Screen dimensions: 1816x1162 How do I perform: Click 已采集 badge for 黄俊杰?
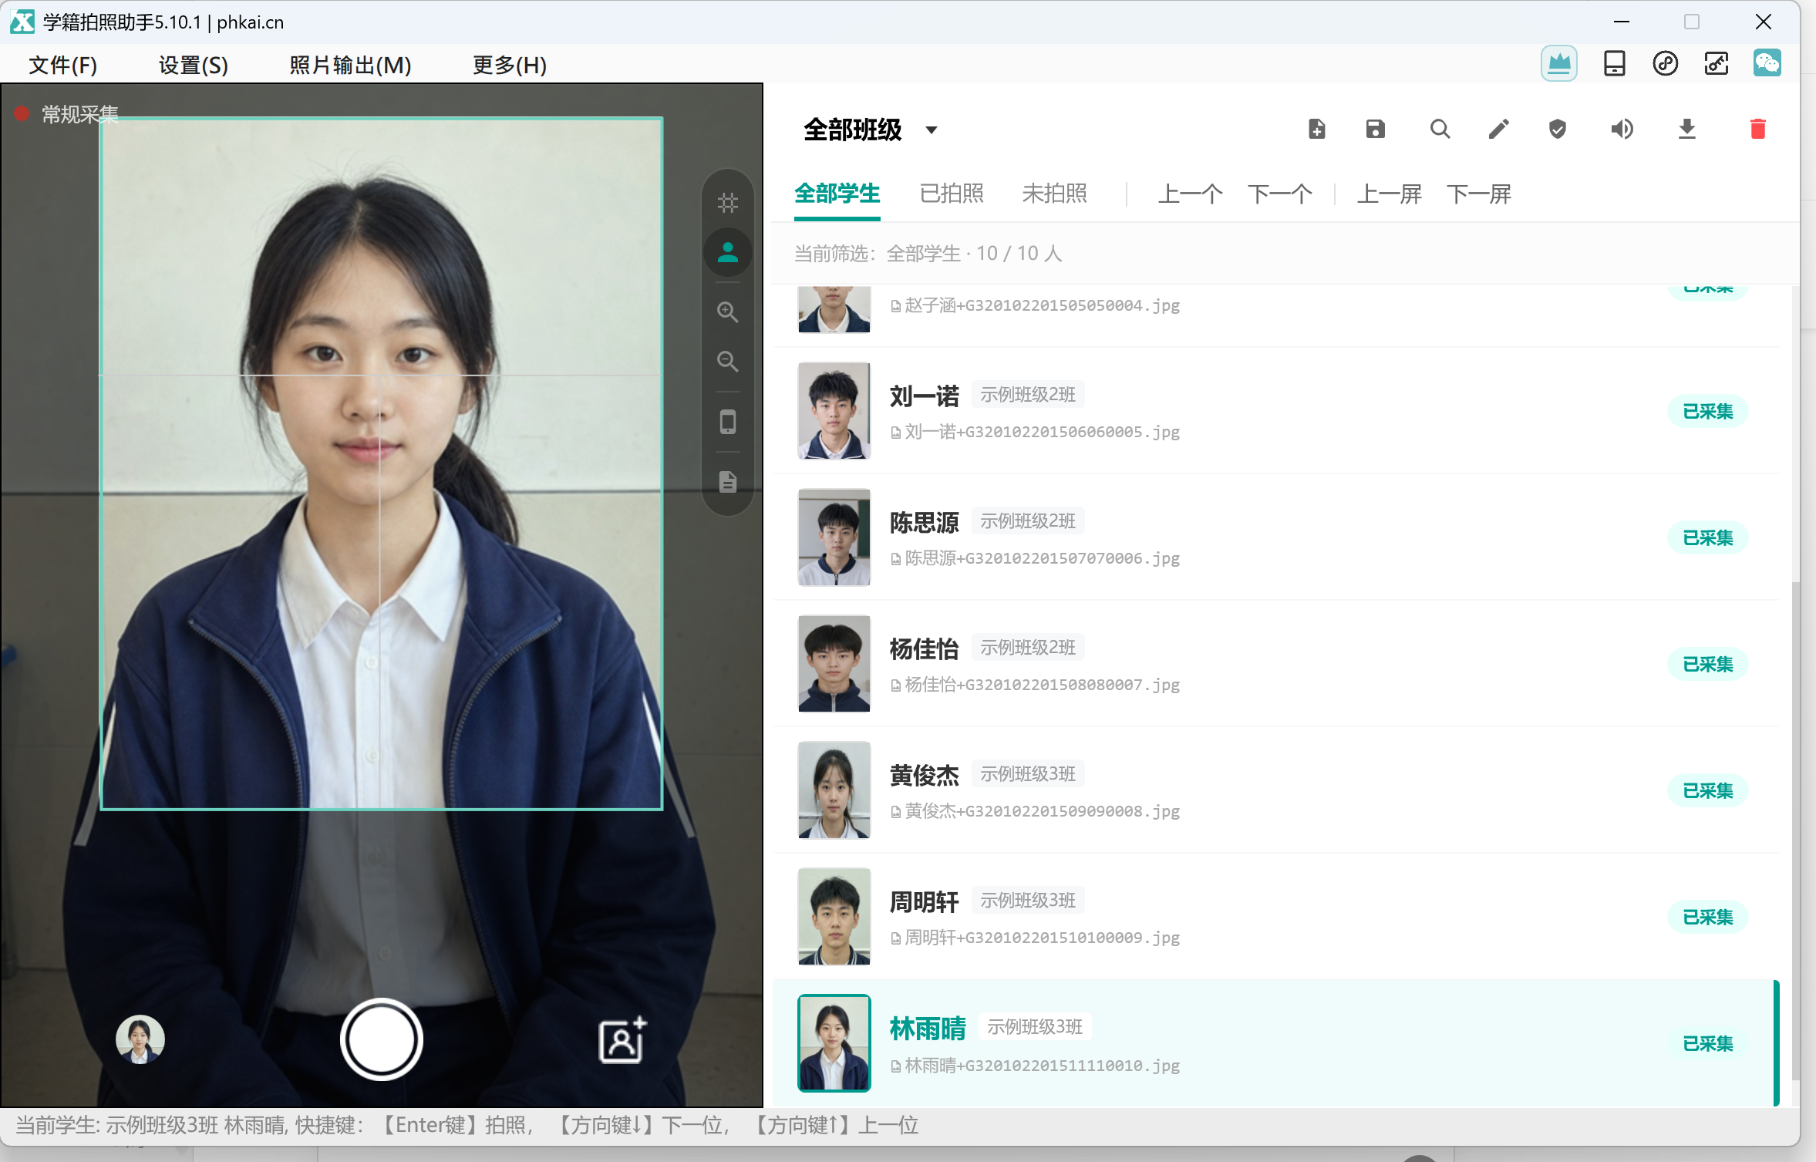click(x=1707, y=791)
